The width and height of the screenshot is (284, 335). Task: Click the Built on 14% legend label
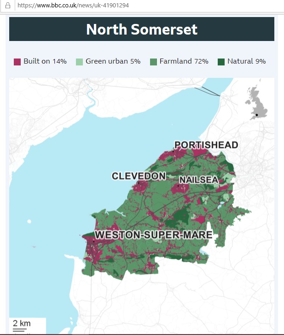point(45,61)
